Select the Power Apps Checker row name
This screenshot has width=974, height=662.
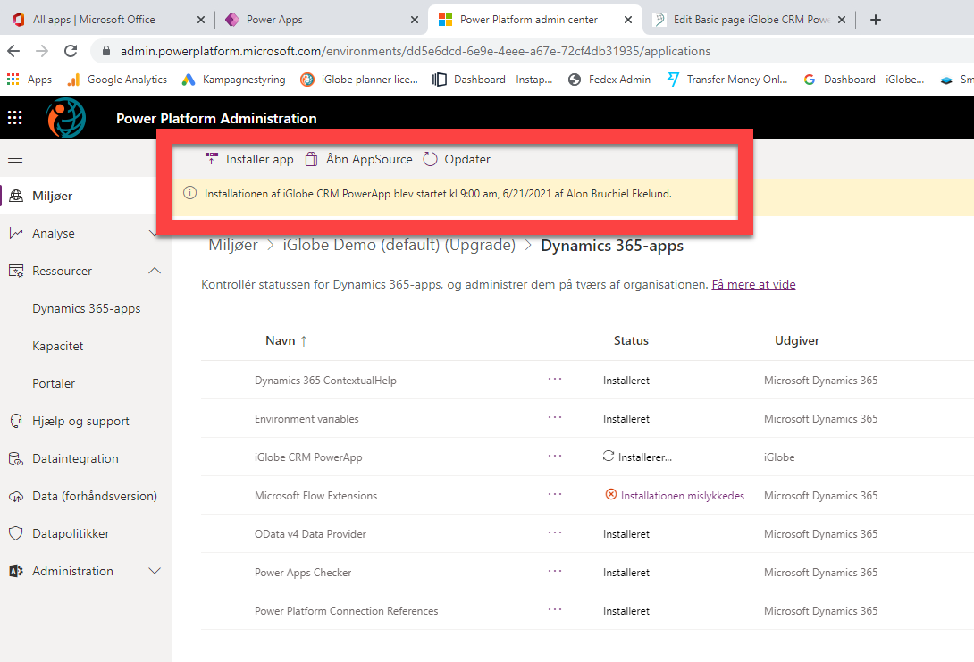[303, 573]
